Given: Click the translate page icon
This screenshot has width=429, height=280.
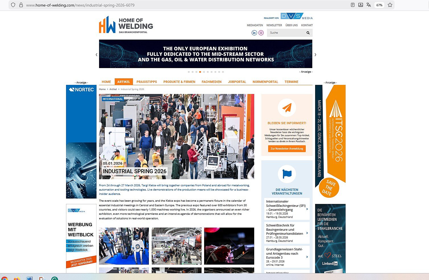Looking at the screenshot, I should pyautogui.click(x=369, y=5).
